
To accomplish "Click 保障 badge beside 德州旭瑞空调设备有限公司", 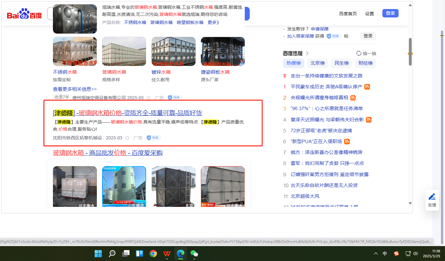I will [175, 98].
